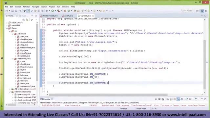Screen dimensions: 210x118
Task: Open the New file dropdown arrow
Action: 10,11
